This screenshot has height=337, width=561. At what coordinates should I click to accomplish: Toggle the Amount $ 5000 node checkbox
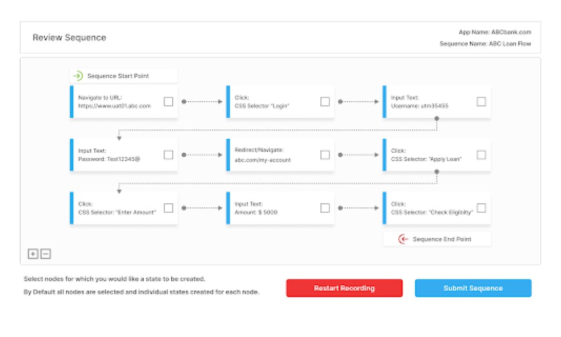(325, 208)
